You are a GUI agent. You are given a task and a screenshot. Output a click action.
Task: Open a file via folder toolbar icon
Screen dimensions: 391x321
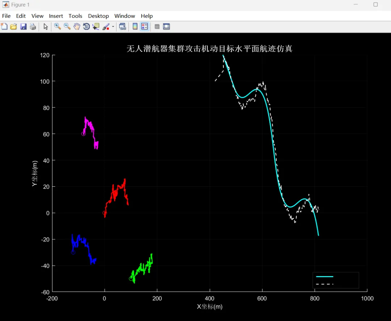[x=13, y=26]
